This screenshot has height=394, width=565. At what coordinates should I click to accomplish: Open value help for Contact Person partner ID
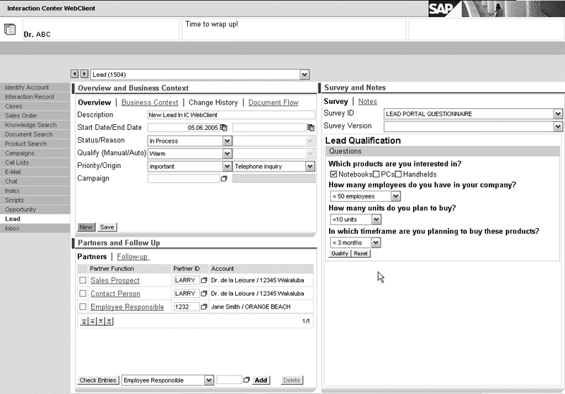pos(204,294)
